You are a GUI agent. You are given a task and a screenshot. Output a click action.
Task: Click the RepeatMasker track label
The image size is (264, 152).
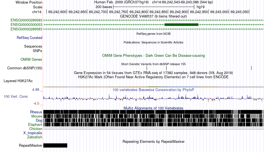pyautogui.click(x=31, y=145)
